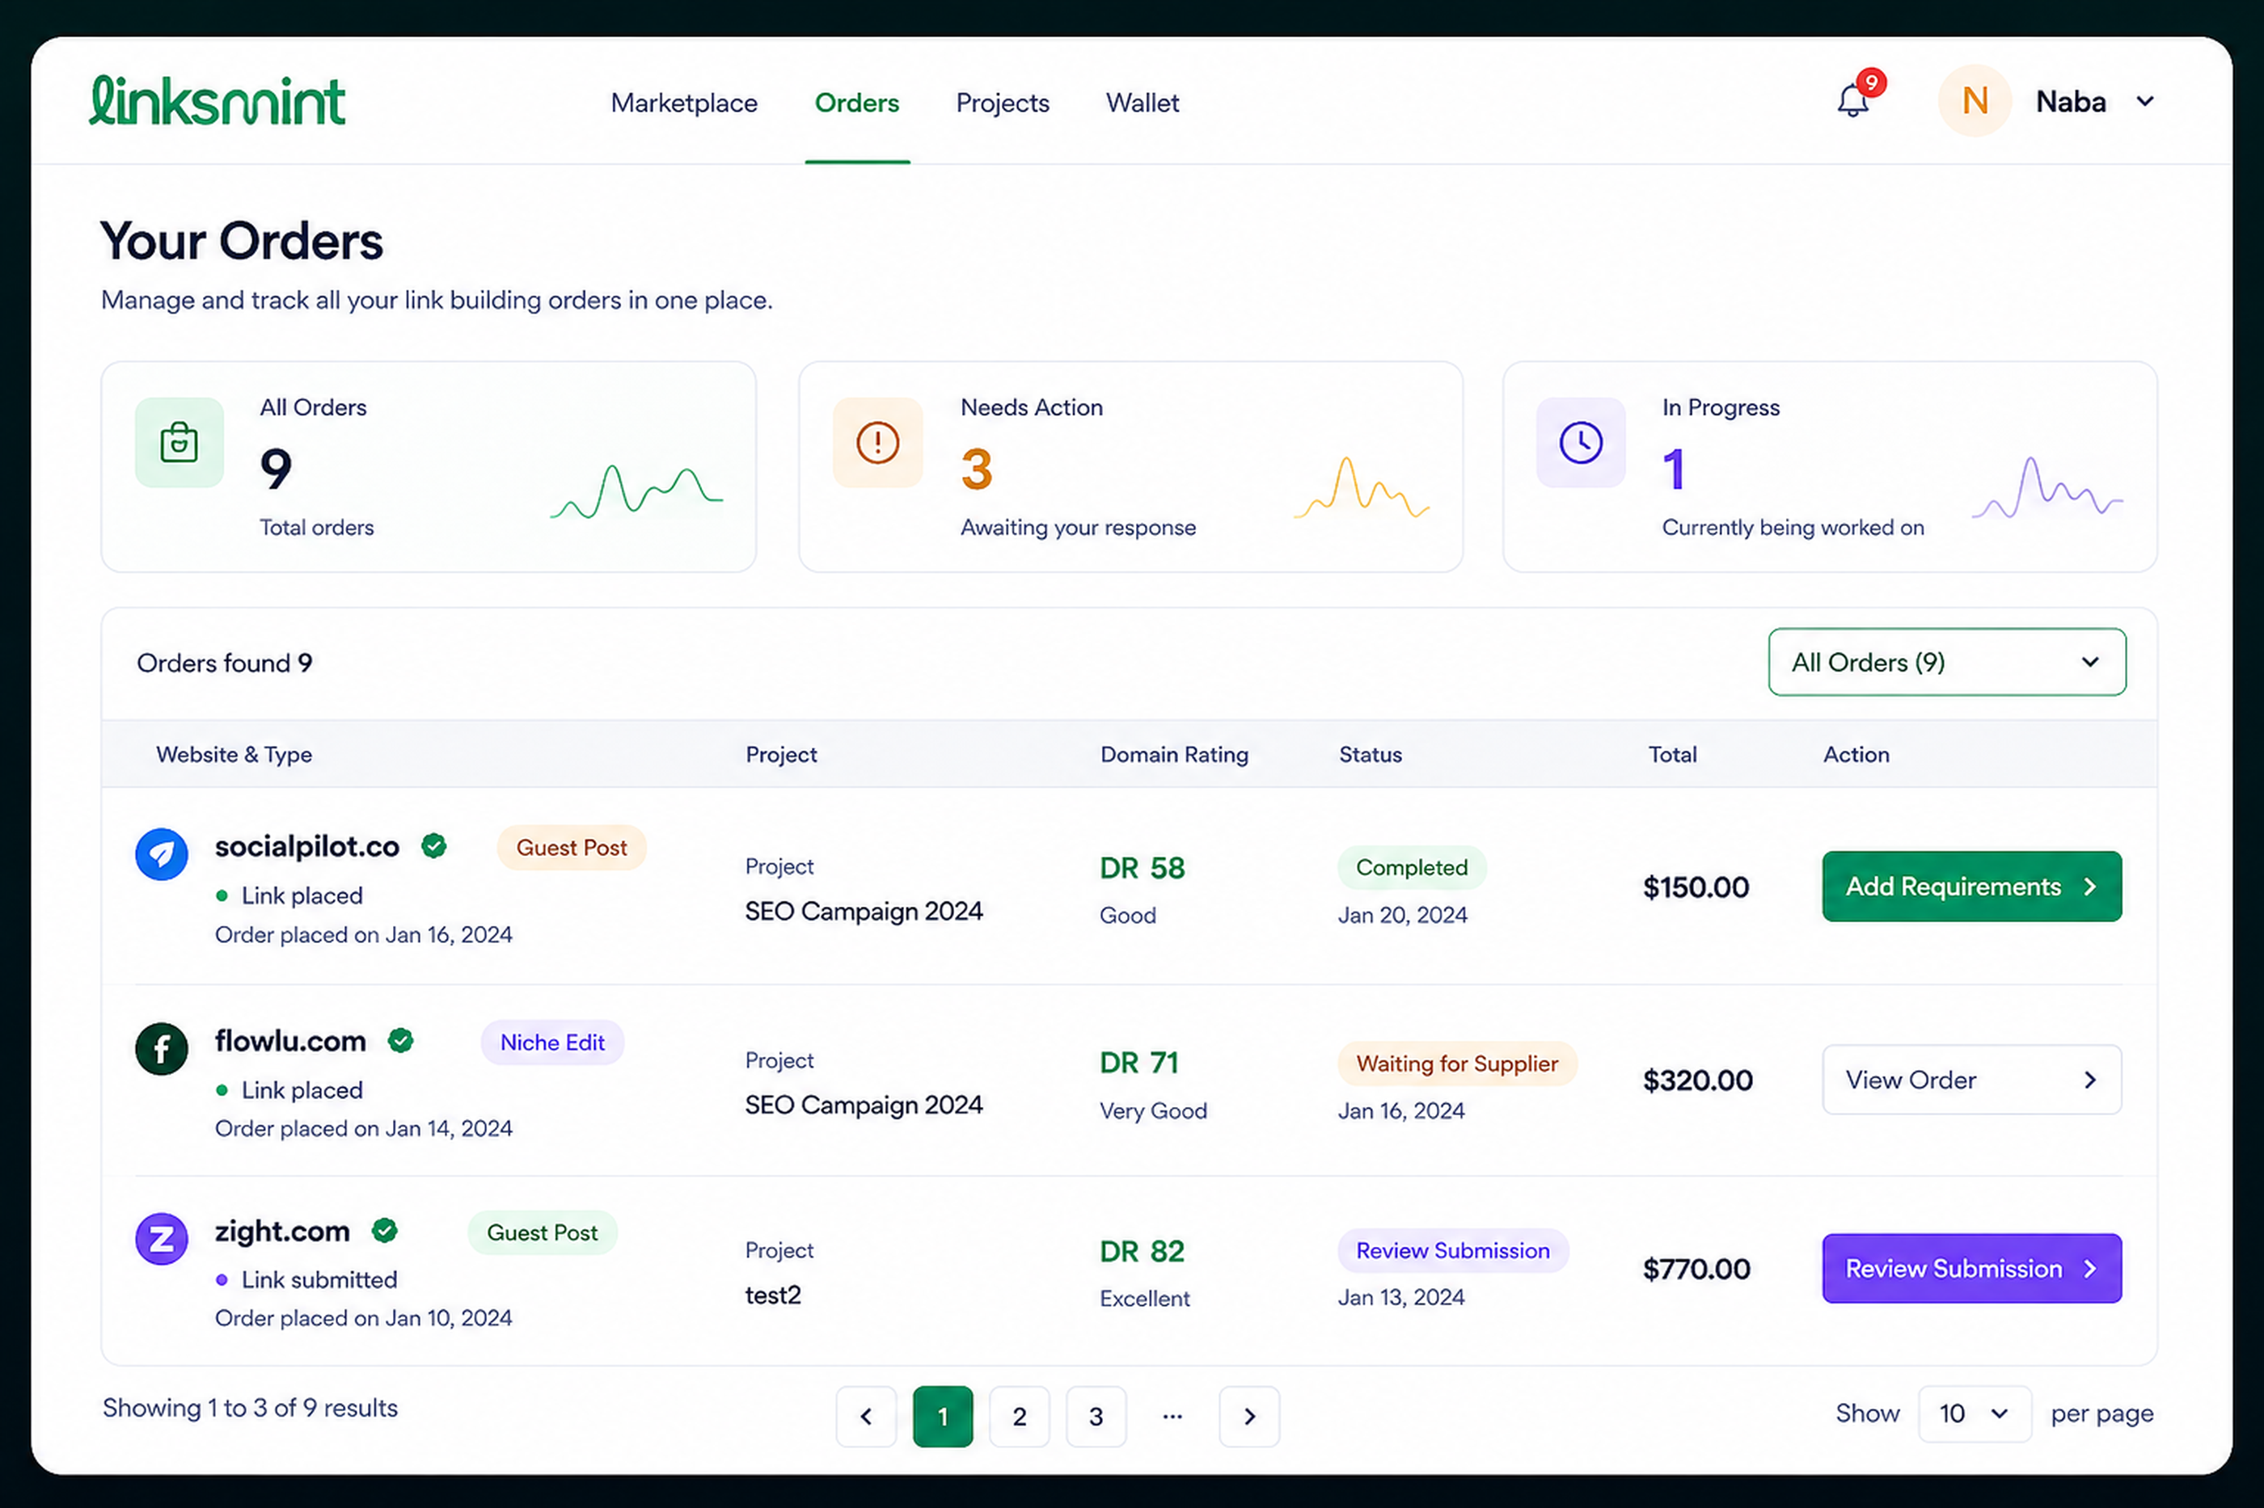Click the pagination ellipsis

(1172, 1416)
